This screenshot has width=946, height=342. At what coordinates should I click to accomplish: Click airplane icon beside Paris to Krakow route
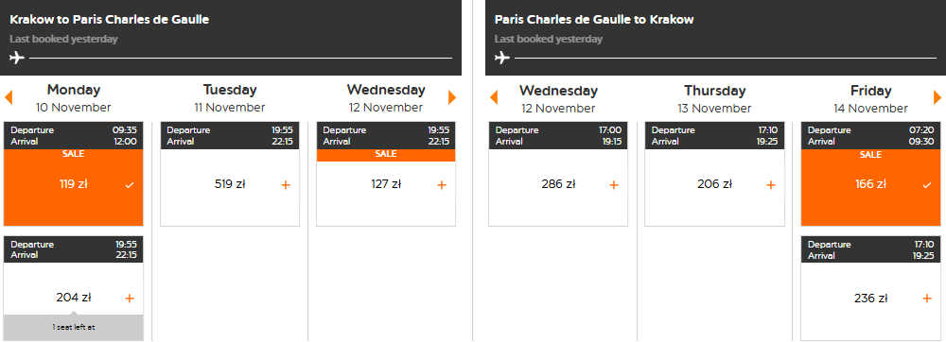502,58
